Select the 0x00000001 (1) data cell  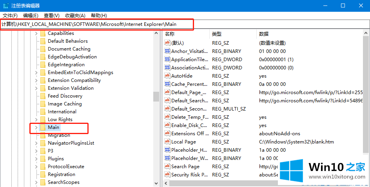coord(276,60)
